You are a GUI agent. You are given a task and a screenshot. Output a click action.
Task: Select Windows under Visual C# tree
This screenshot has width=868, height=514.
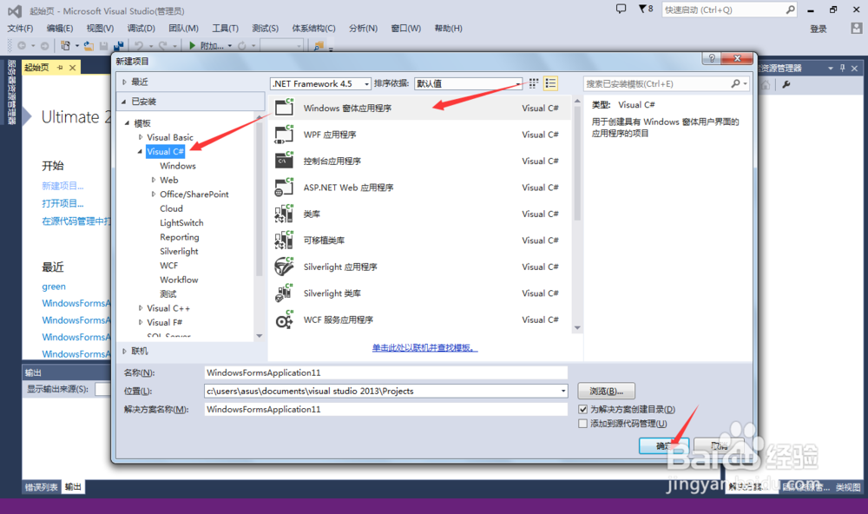tap(178, 166)
